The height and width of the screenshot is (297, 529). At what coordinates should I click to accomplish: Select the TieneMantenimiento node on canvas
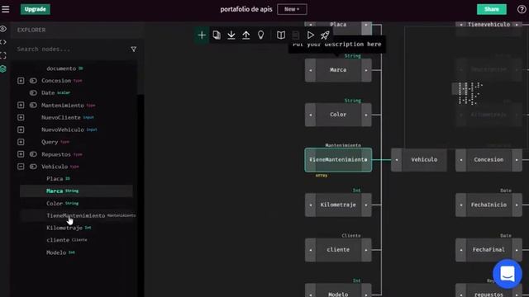[x=338, y=159]
